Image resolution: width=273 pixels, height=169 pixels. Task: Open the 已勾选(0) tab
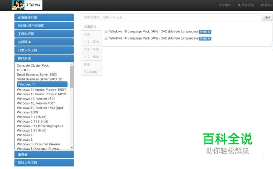point(91,72)
